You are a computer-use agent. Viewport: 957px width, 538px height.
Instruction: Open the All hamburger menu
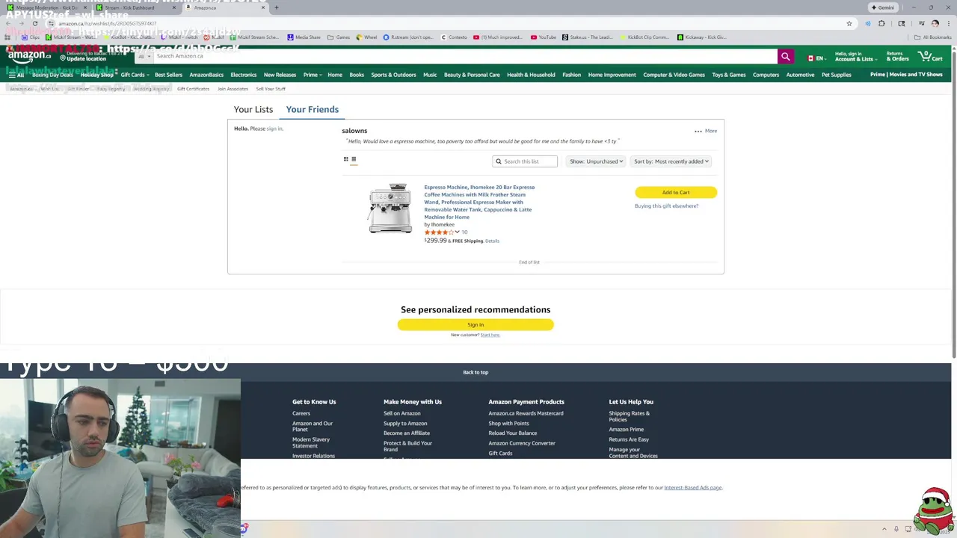pyautogui.click(x=16, y=75)
